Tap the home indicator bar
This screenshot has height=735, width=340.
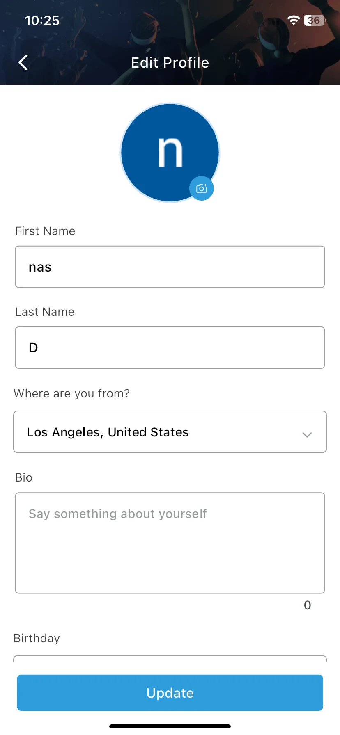pos(170,726)
